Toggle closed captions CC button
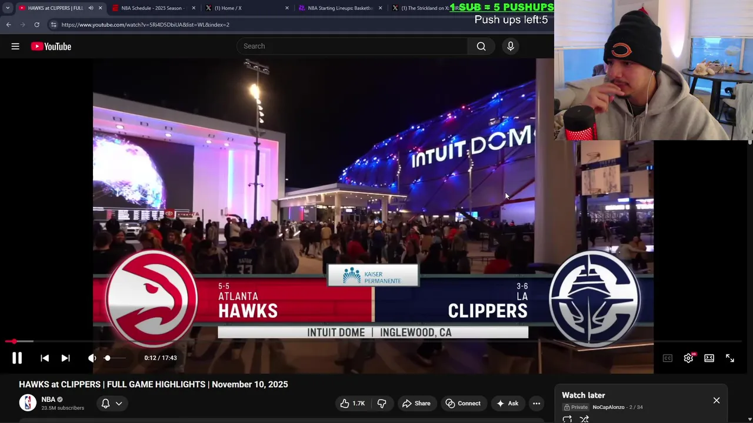The height and width of the screenshot is (423, 753). pyautogui.click(x=668, y=358)
